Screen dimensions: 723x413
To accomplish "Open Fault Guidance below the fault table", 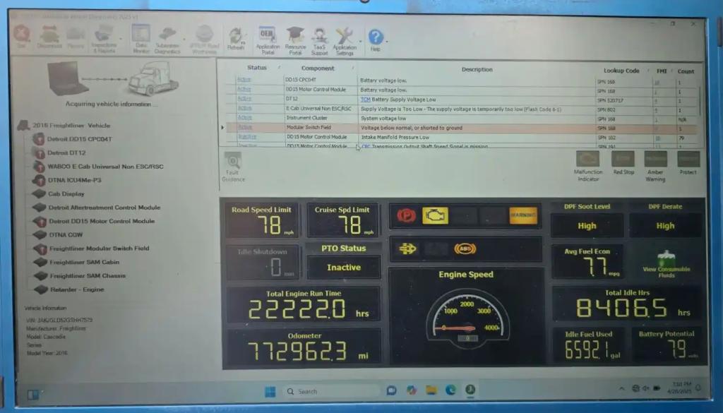I will (233, 167).
